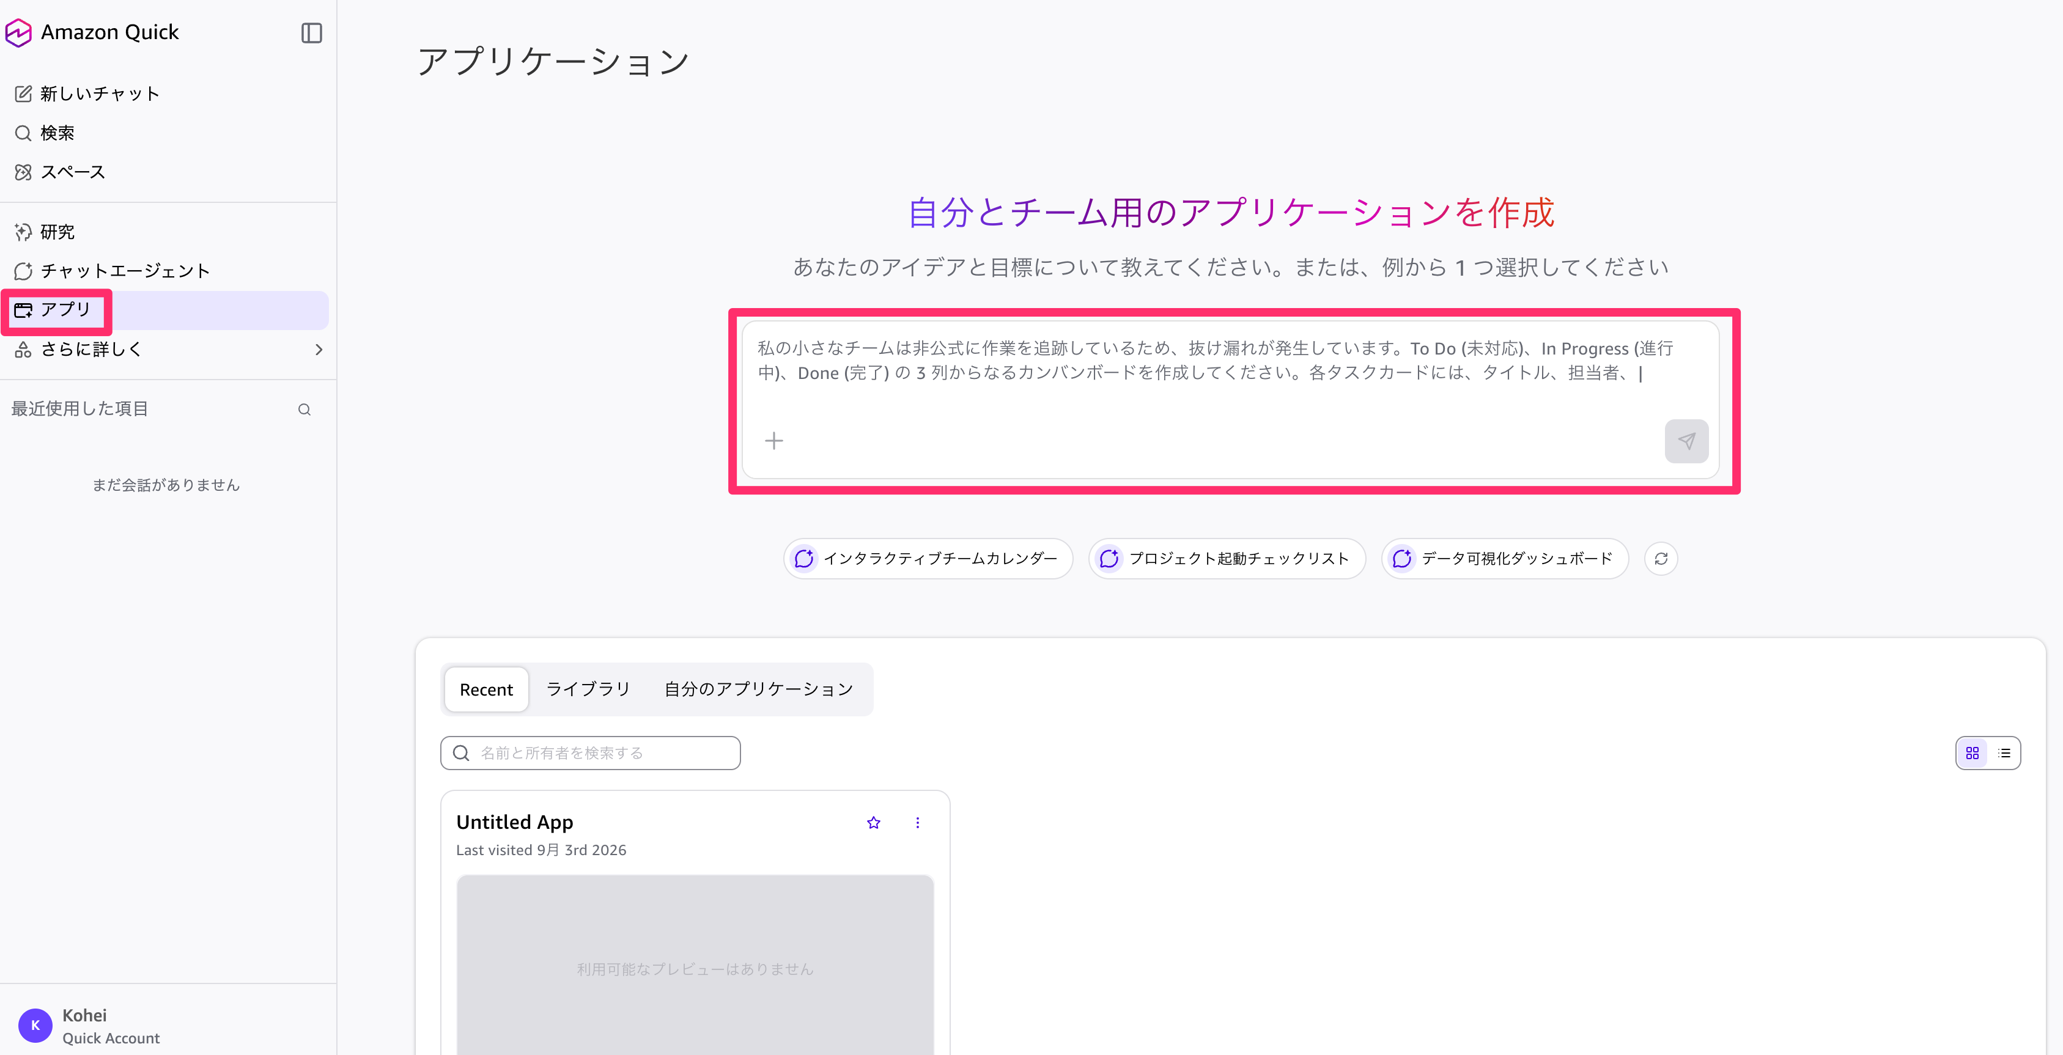Screen dimensions: 2063x1055
Task: Click the 最近使用した項目 heading
Action: pyautogui.click(x=79, y=409)
